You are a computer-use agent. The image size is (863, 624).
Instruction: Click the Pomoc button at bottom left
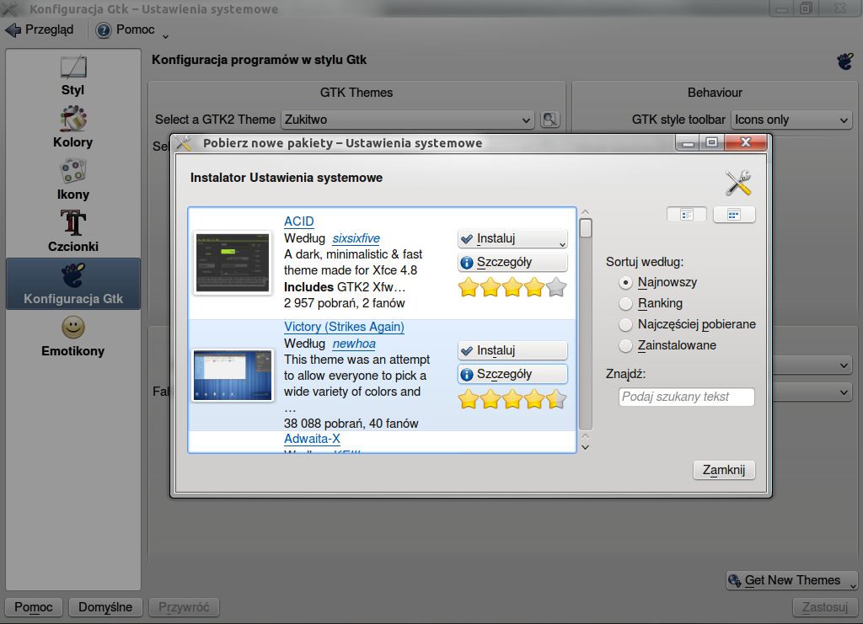click(x=33, y=607)
